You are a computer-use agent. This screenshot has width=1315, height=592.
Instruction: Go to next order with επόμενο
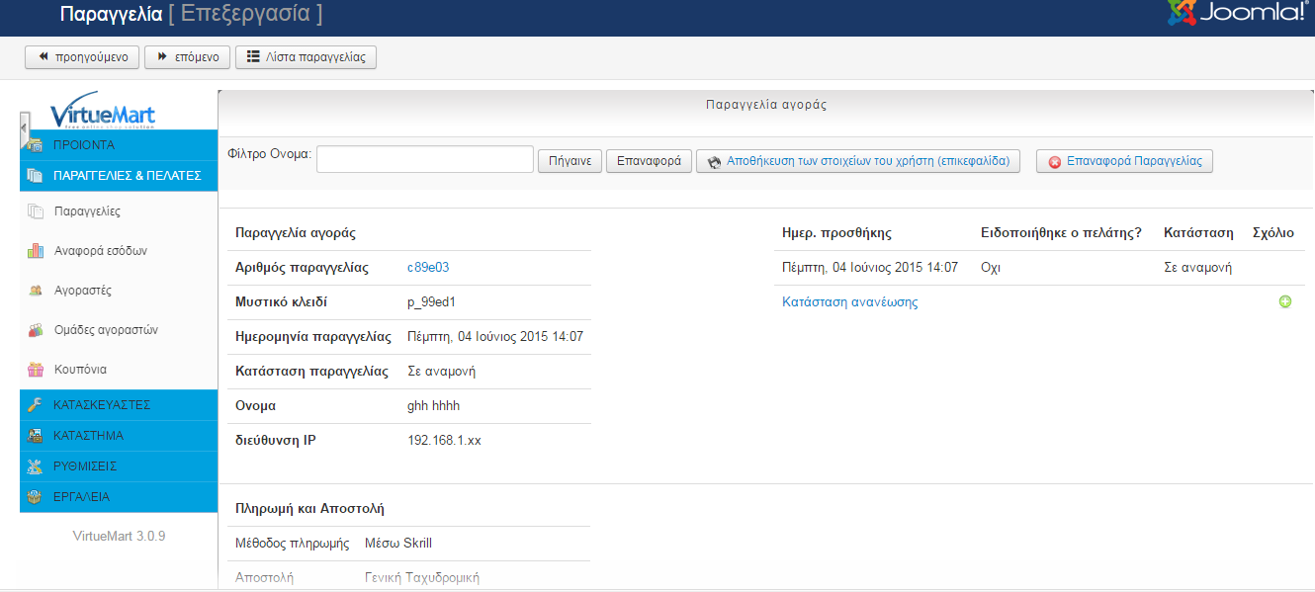tap(188, 57)
